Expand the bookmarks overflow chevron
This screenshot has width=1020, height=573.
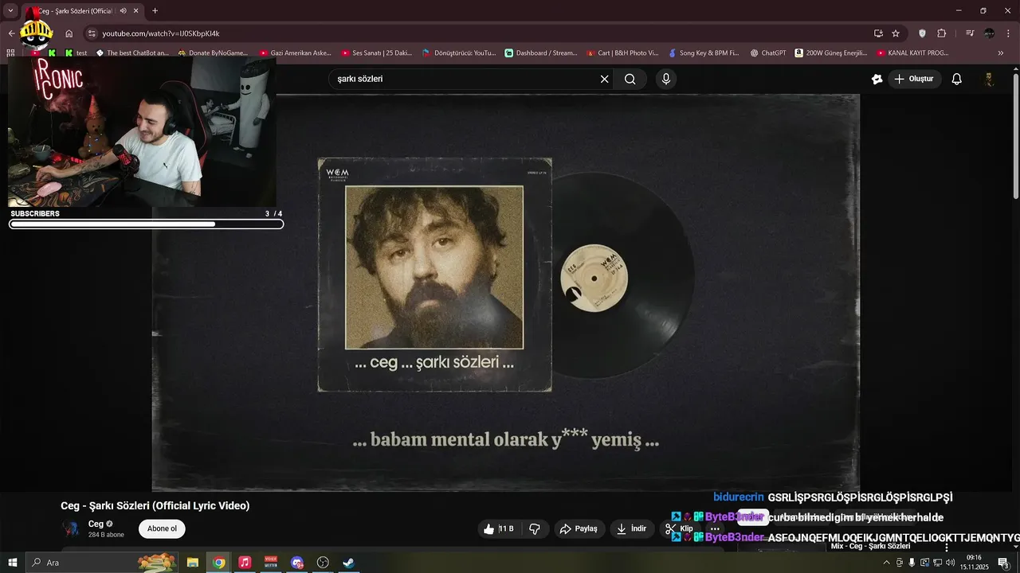[1001, 53]
